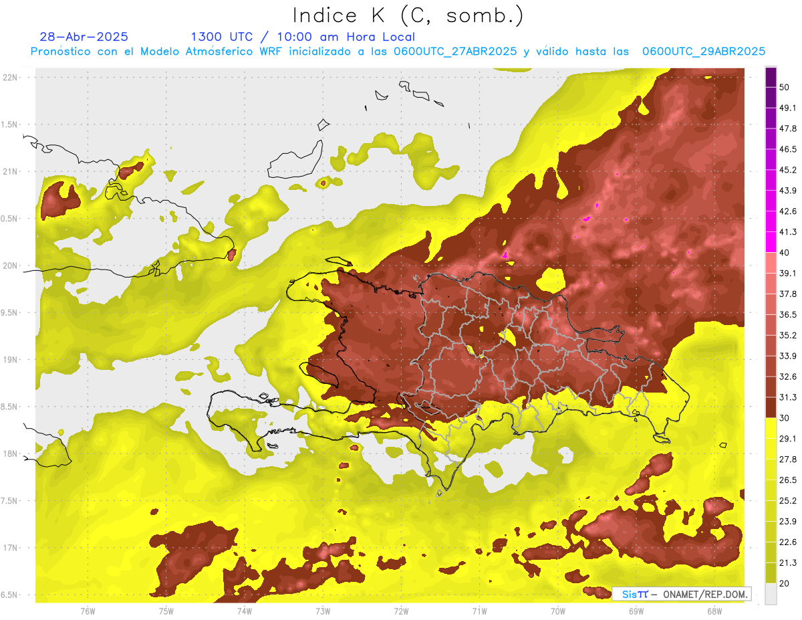Click the "43.9" color scale value
The width and height of the screenshot is (802, 620).
click(788, 191)
